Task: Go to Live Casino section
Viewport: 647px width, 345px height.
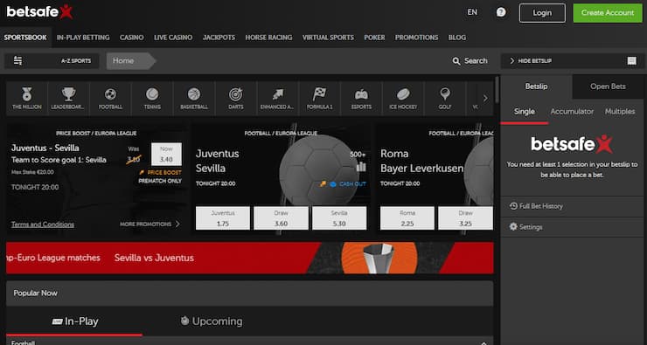Action: 173,38
